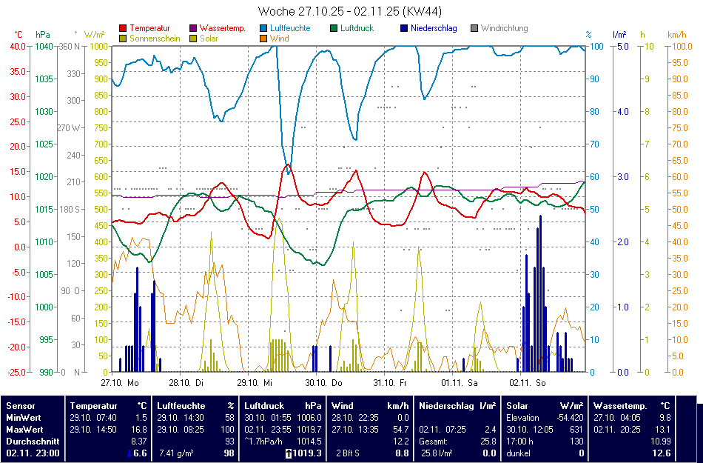The width and height of the screenshot is (703, 463).
Task: Click the purple Wassertemp. legend marker
Action: [x=194, y=29]
